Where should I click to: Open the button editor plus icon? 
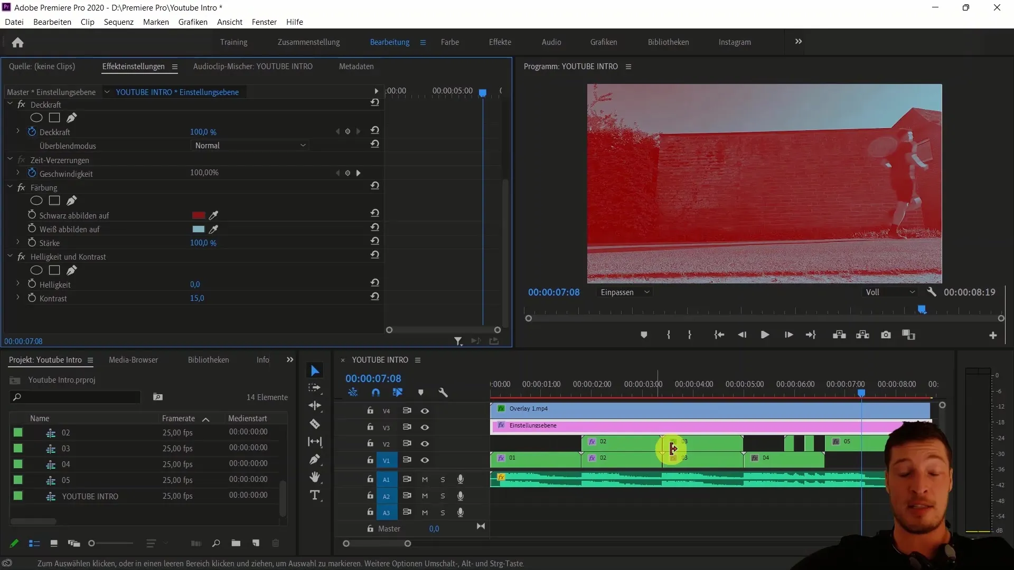[x=993, y=335]
